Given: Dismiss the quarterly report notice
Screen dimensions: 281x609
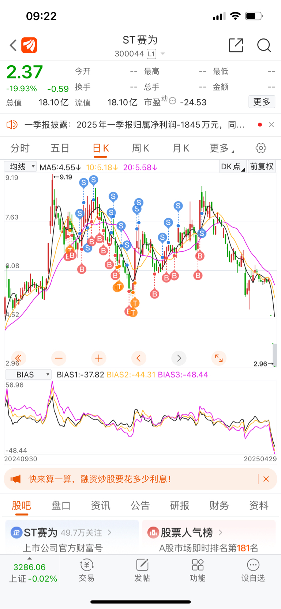Looking at the screenshot, I should tap(271, 125).
